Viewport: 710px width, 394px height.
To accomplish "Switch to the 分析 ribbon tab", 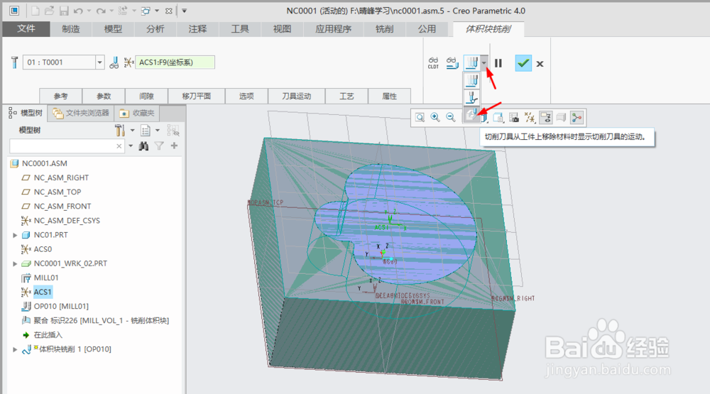I will pyautogui.click(x=155, y=29).
